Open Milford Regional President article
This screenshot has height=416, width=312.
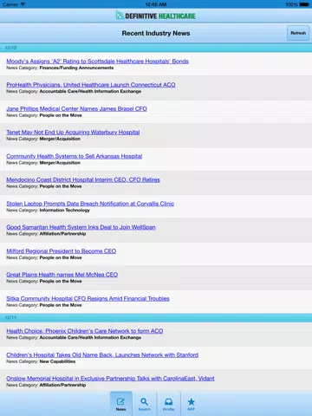[x=62, y=251]
